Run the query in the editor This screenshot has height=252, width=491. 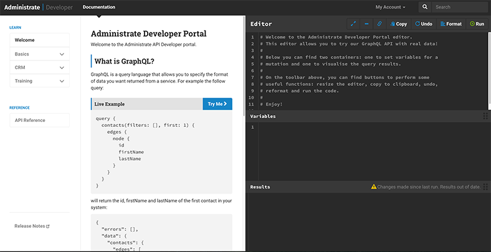(x=477, y=24)
